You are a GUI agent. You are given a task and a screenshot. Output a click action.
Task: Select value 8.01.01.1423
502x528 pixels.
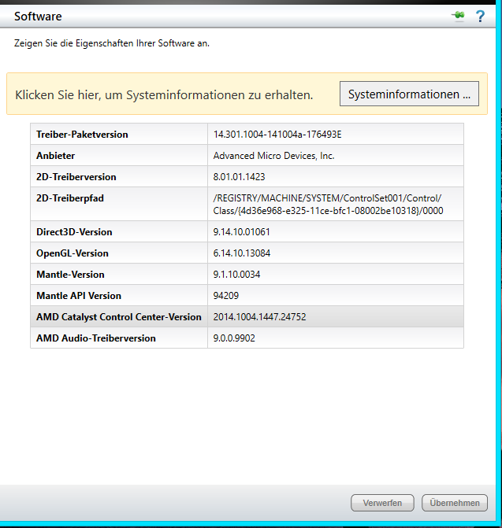(x=239, y=177)
